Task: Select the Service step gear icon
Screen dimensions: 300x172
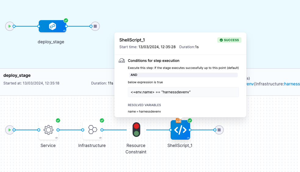Action: 48,130
